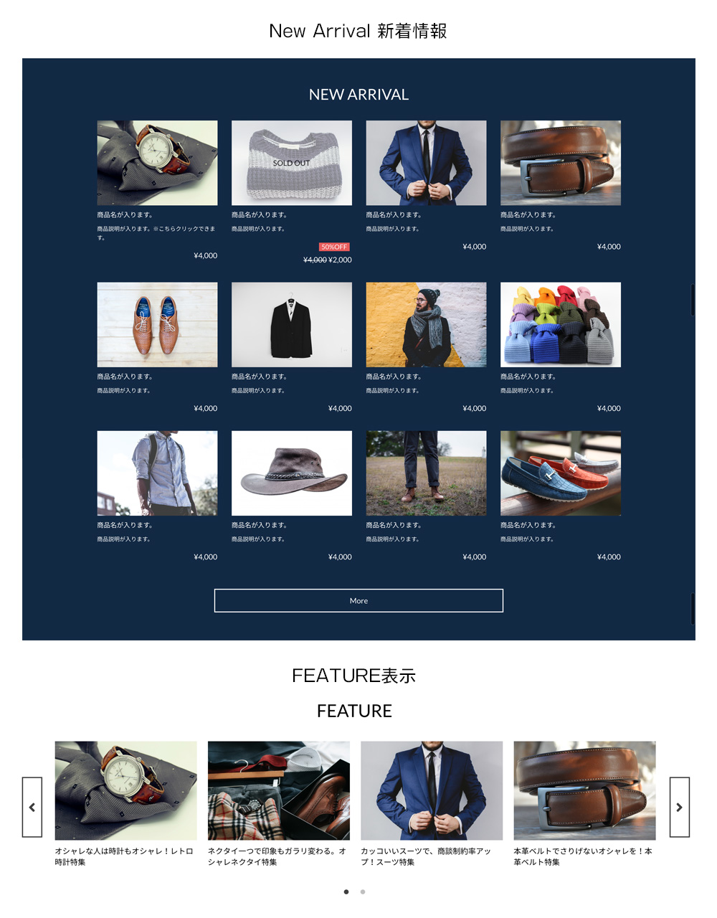Open the wristwatch product thumbnail in New Arrival

point(157,163)
